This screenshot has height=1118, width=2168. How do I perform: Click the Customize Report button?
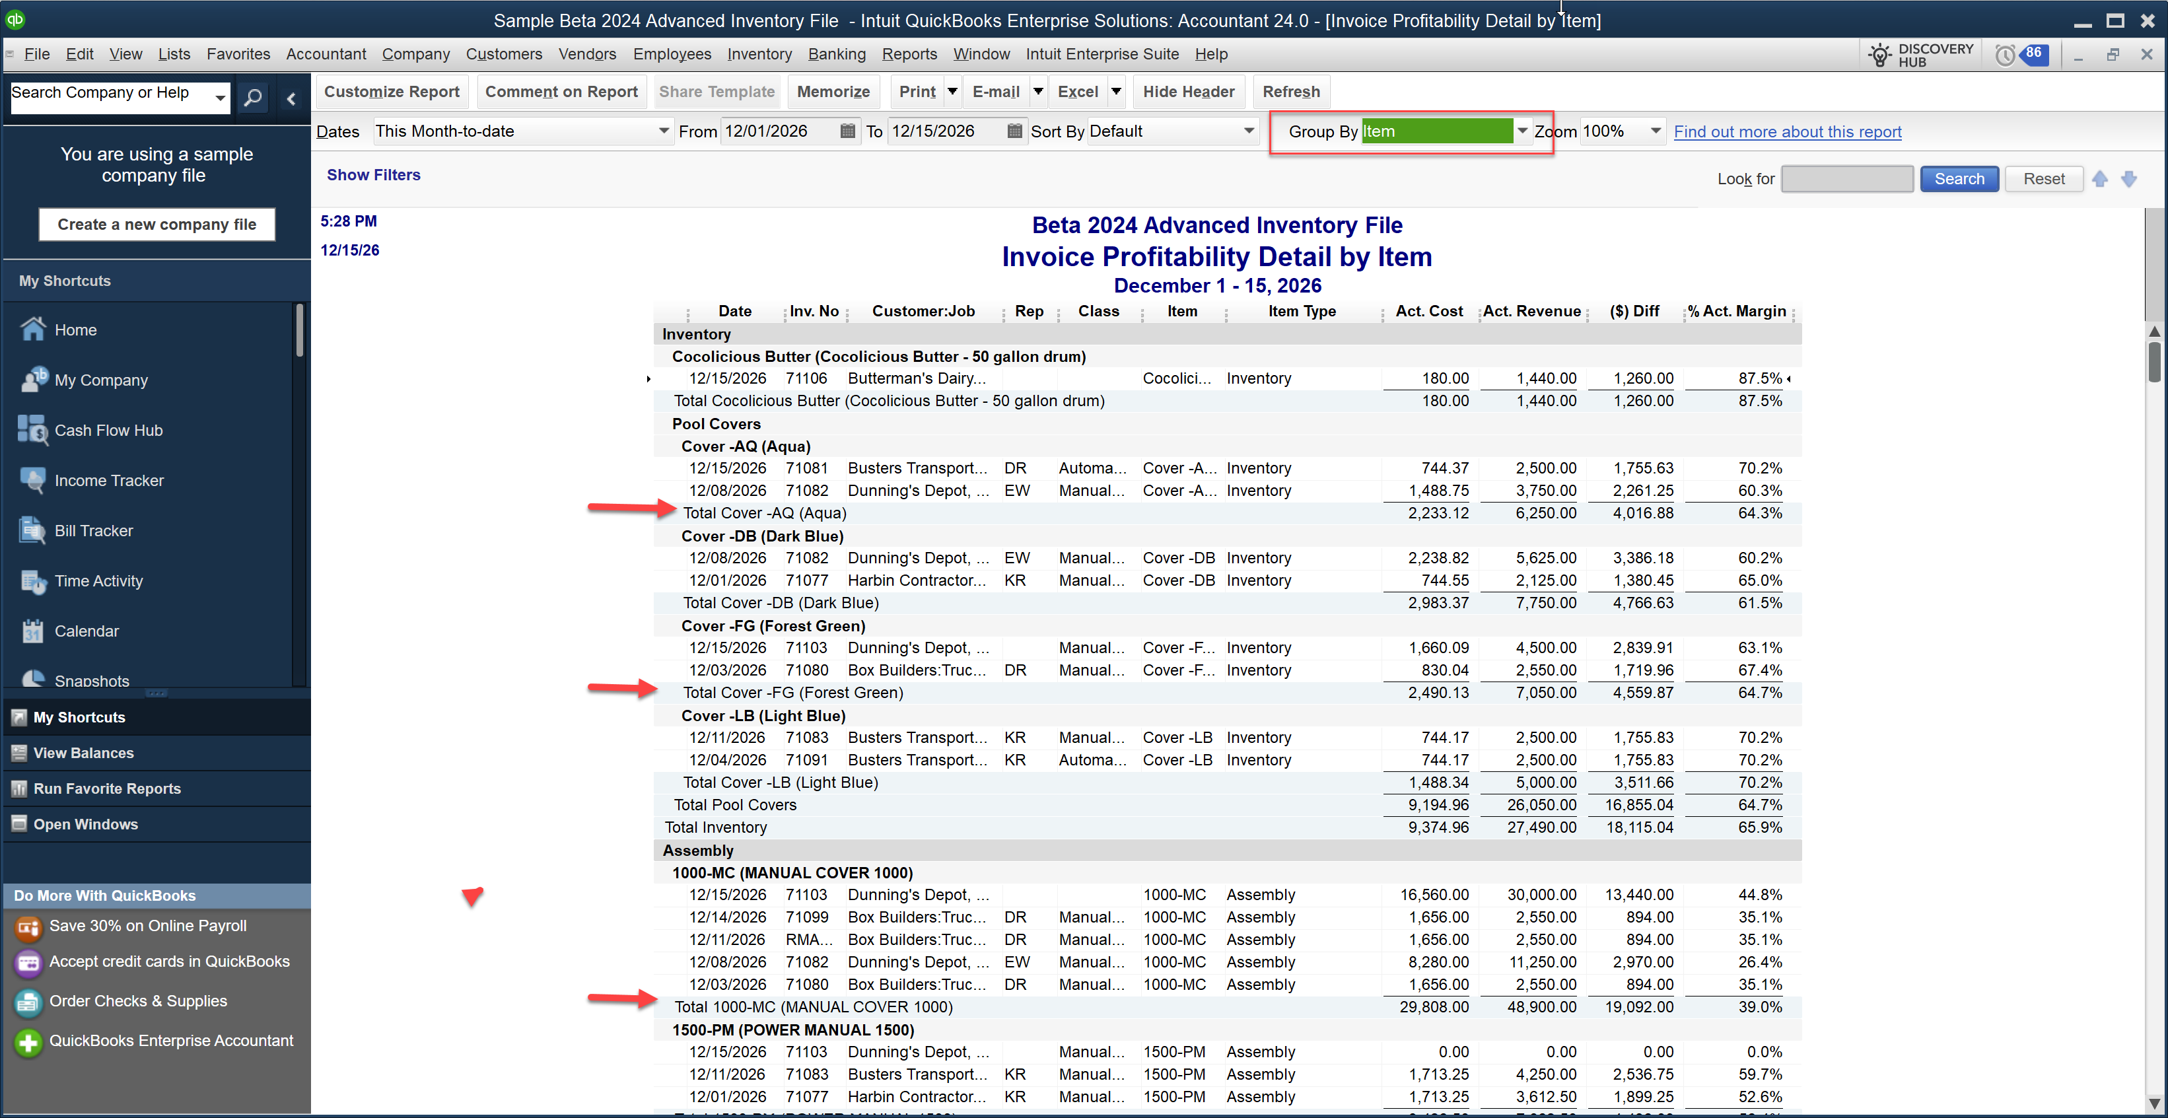pos(392,92)
